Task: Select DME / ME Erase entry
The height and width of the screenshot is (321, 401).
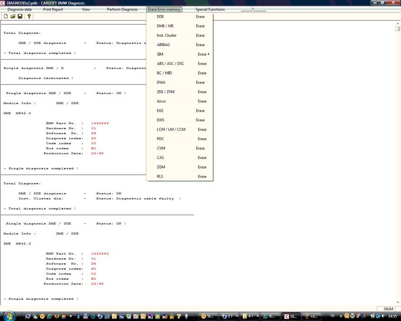Action: pyautogui.click(x=180, y=26)
